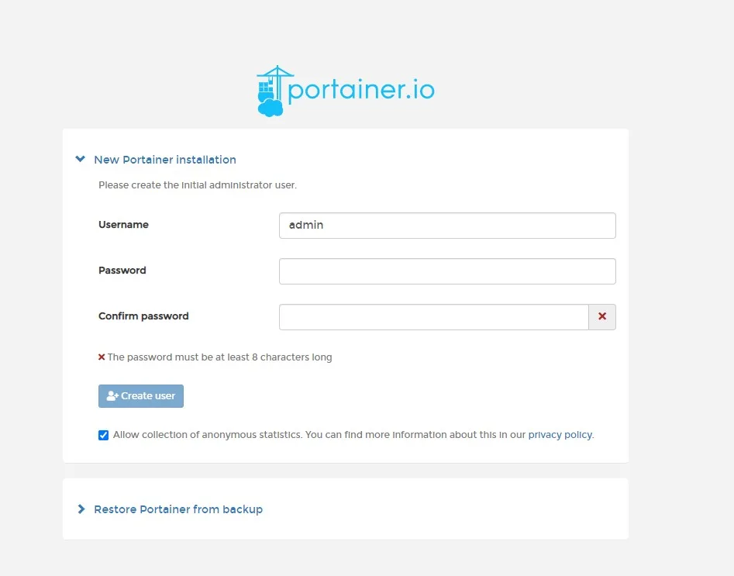
Task: Click the Password field label
Action: (x=122, y=271)
